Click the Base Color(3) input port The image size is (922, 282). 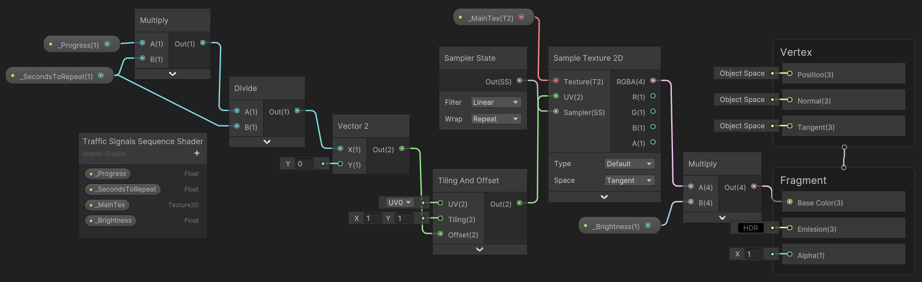click(x=790, y=202)
